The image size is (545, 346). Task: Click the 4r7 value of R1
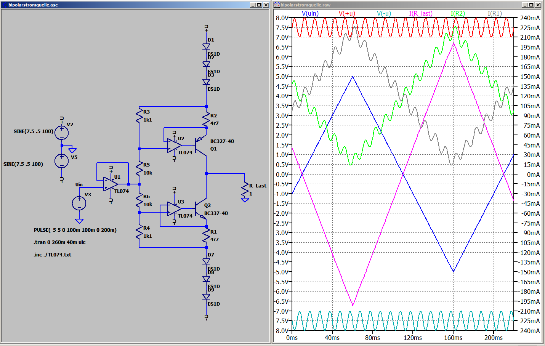(215, 239)
